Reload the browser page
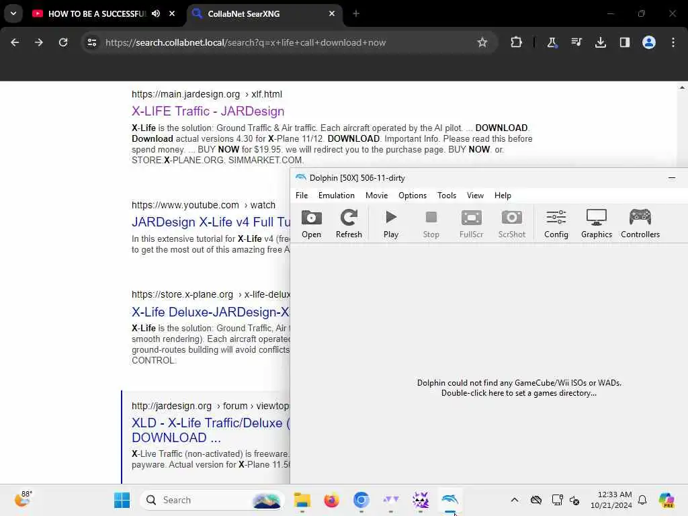The height and width of the screenshot is (516, 688). (x=63, y=42)
